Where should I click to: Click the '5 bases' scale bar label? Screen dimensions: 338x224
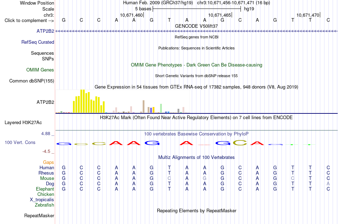143,9
